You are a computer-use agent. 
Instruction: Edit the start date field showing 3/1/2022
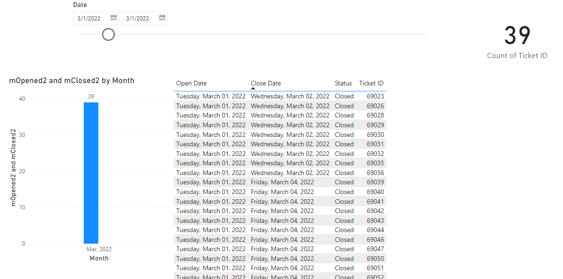tap(96, 18)
